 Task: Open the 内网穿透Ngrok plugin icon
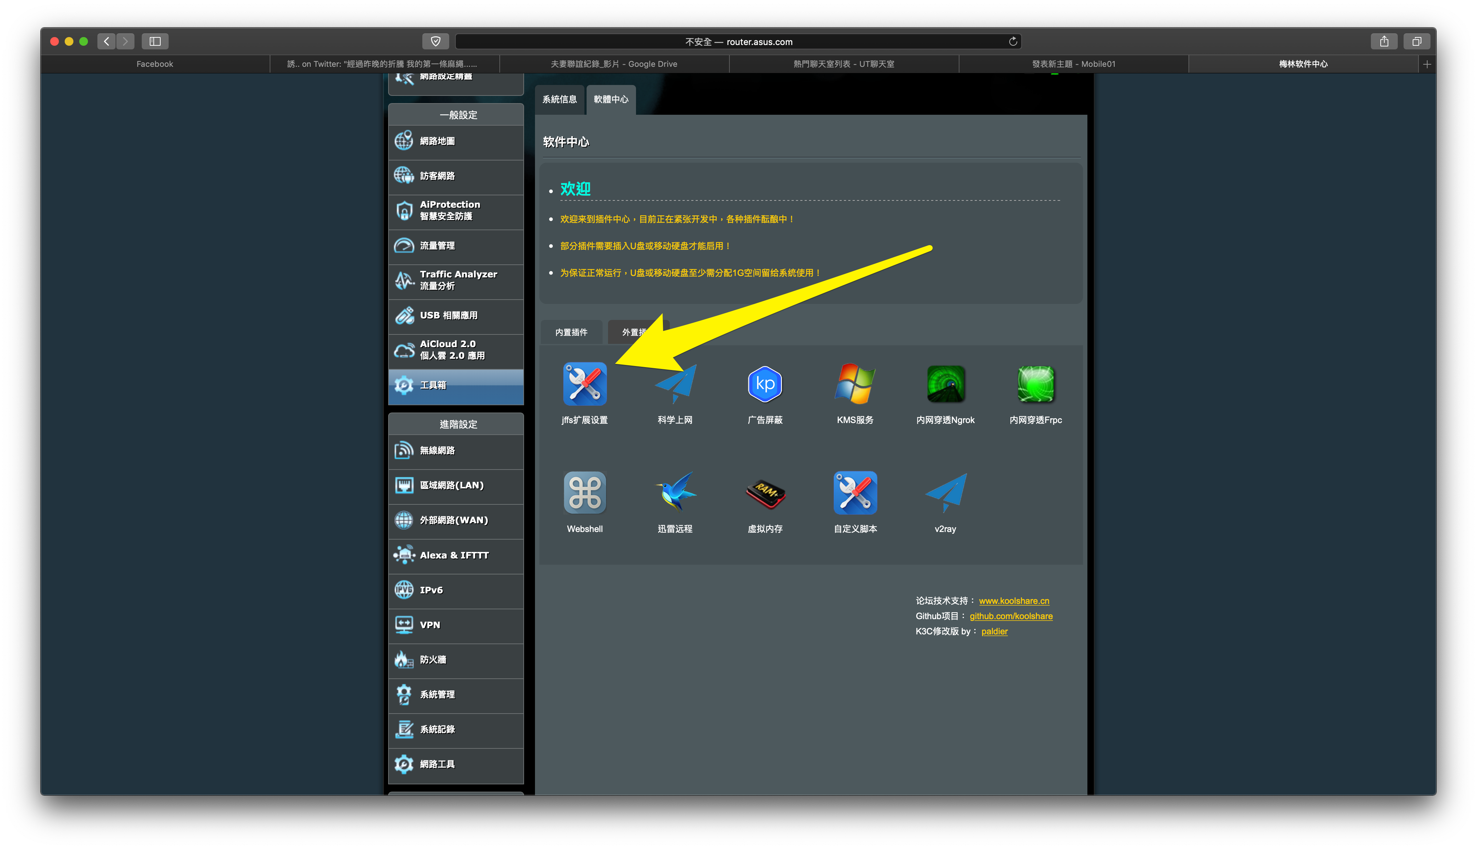tap(945, 384)
